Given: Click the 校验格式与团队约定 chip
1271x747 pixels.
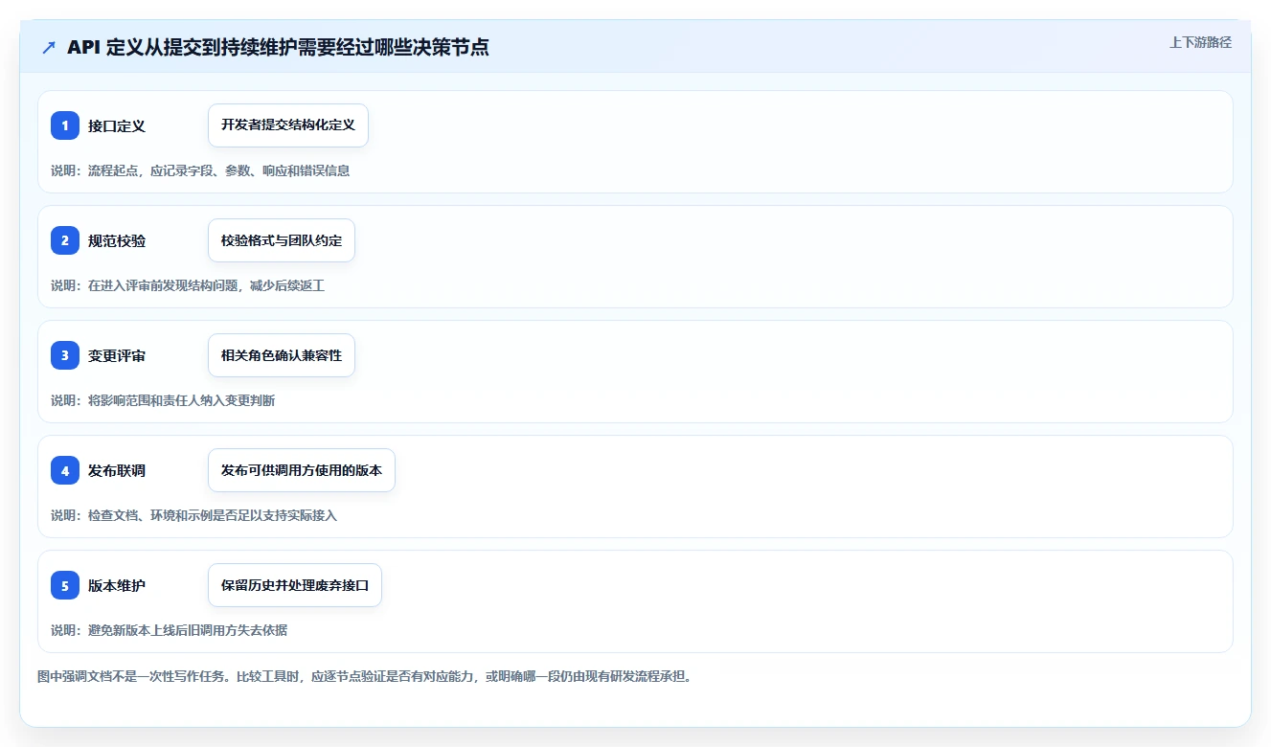Looking at the screenshot, I should point(282,240).
